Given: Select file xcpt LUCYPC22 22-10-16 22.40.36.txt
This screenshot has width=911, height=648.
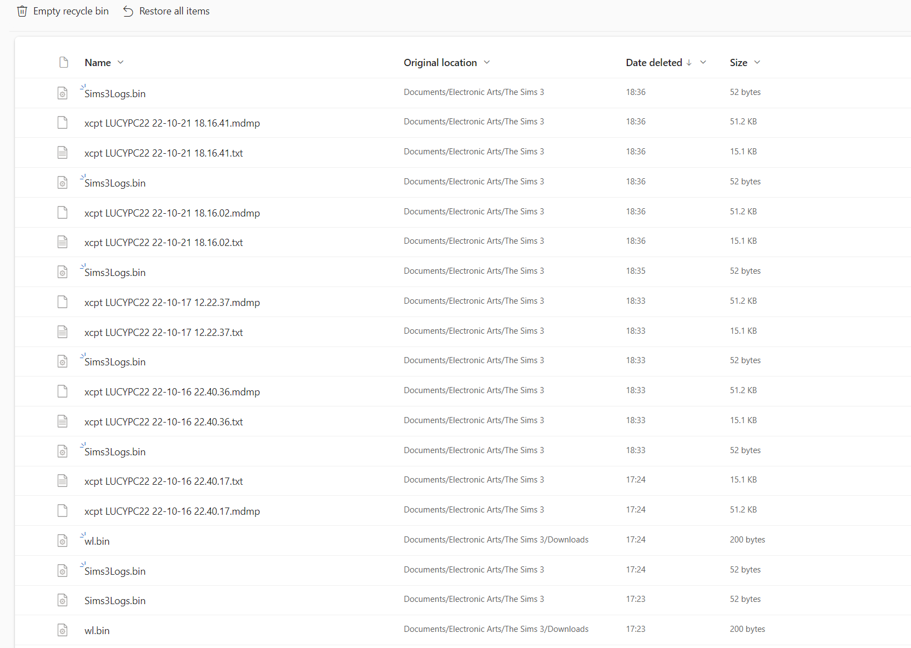Looking at the screenshot, I should [x=164, y=422].
